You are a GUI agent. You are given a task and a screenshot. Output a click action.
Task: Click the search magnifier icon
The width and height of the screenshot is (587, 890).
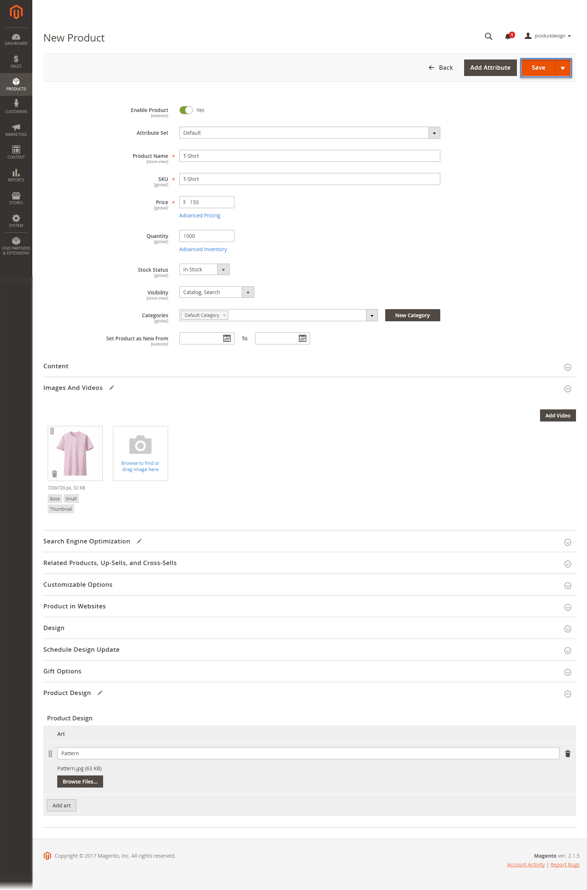pyautogui.click(x=488, y=36)
